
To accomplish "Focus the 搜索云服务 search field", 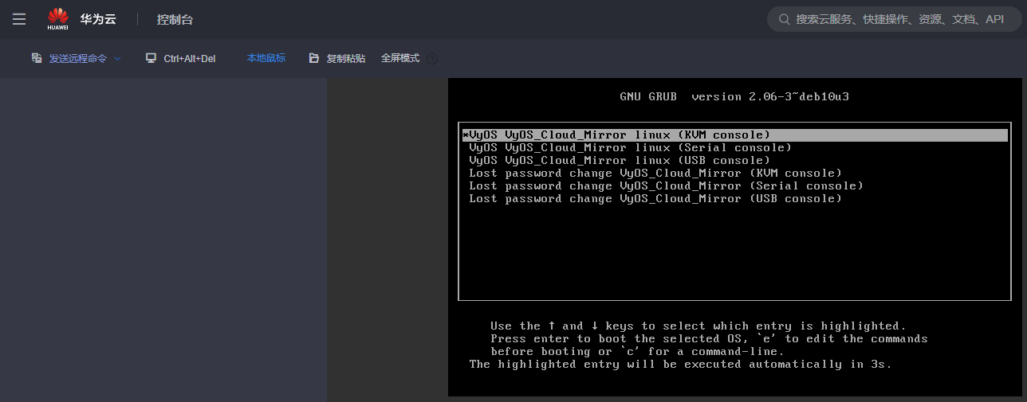I will click(x=895, y=19).
